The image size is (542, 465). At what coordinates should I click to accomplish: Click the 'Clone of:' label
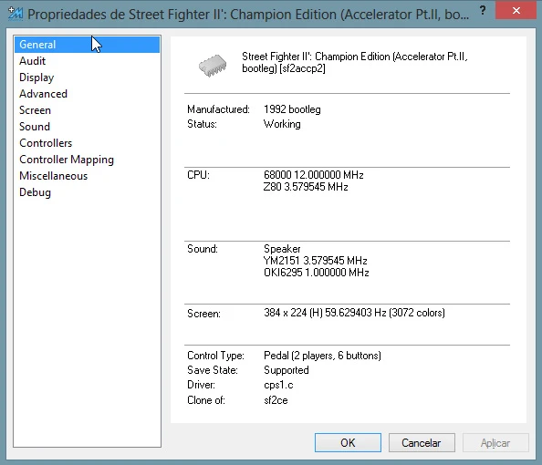[x=206, y=400]
